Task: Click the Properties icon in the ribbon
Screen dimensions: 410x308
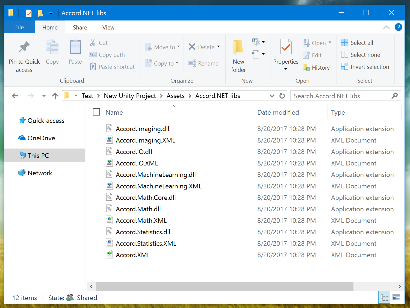Action: [286, 47]
